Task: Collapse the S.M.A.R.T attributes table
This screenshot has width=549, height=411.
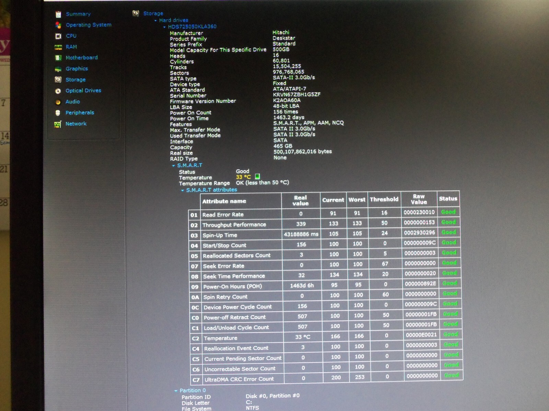Action: click(x=183, y=190)
